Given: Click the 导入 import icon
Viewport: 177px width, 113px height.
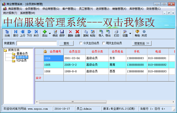Looking at the screenshot, I should pos(101,33).
